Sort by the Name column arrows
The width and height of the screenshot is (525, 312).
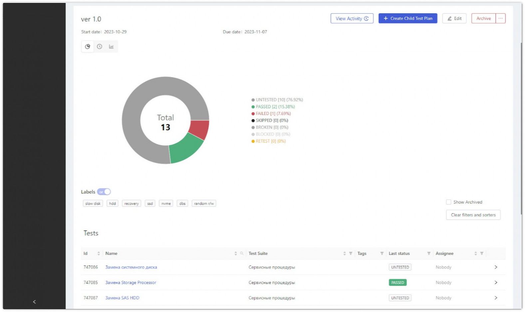[236, 253]
